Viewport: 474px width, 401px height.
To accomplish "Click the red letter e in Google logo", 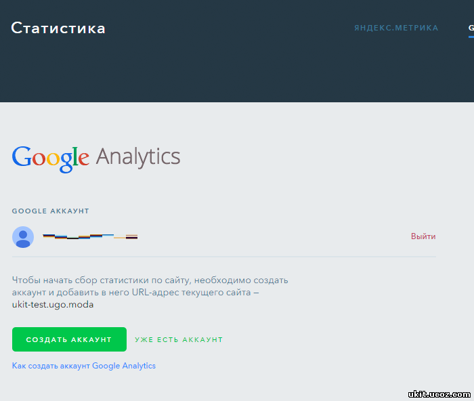I will coord(84,158).
